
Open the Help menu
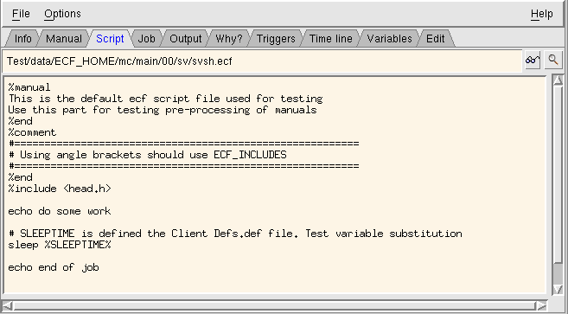(541, 14)
